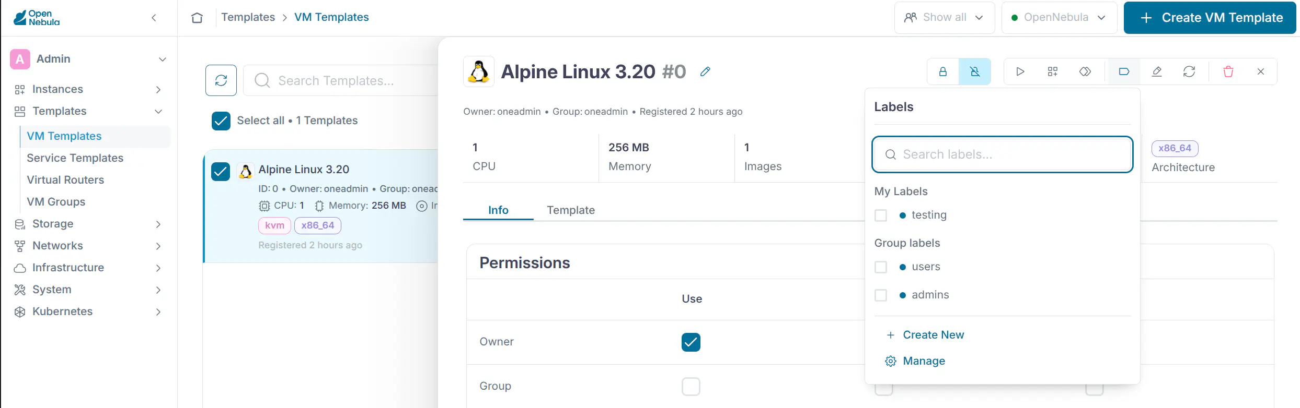The image size is (1300, 408).
Task: Open the Show all group dropdown
Action: click(x=945, y=18)
